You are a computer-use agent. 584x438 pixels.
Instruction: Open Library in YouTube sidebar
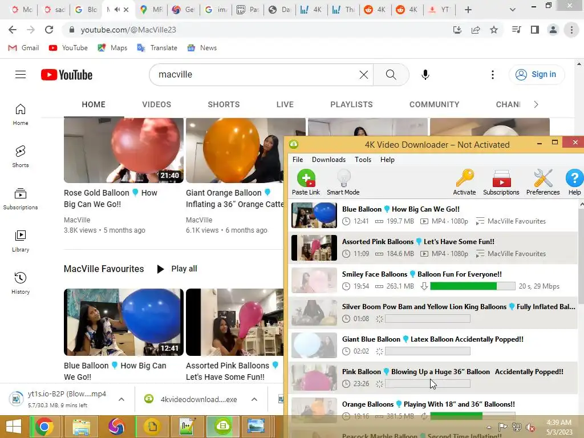click(x=21, y=241)
